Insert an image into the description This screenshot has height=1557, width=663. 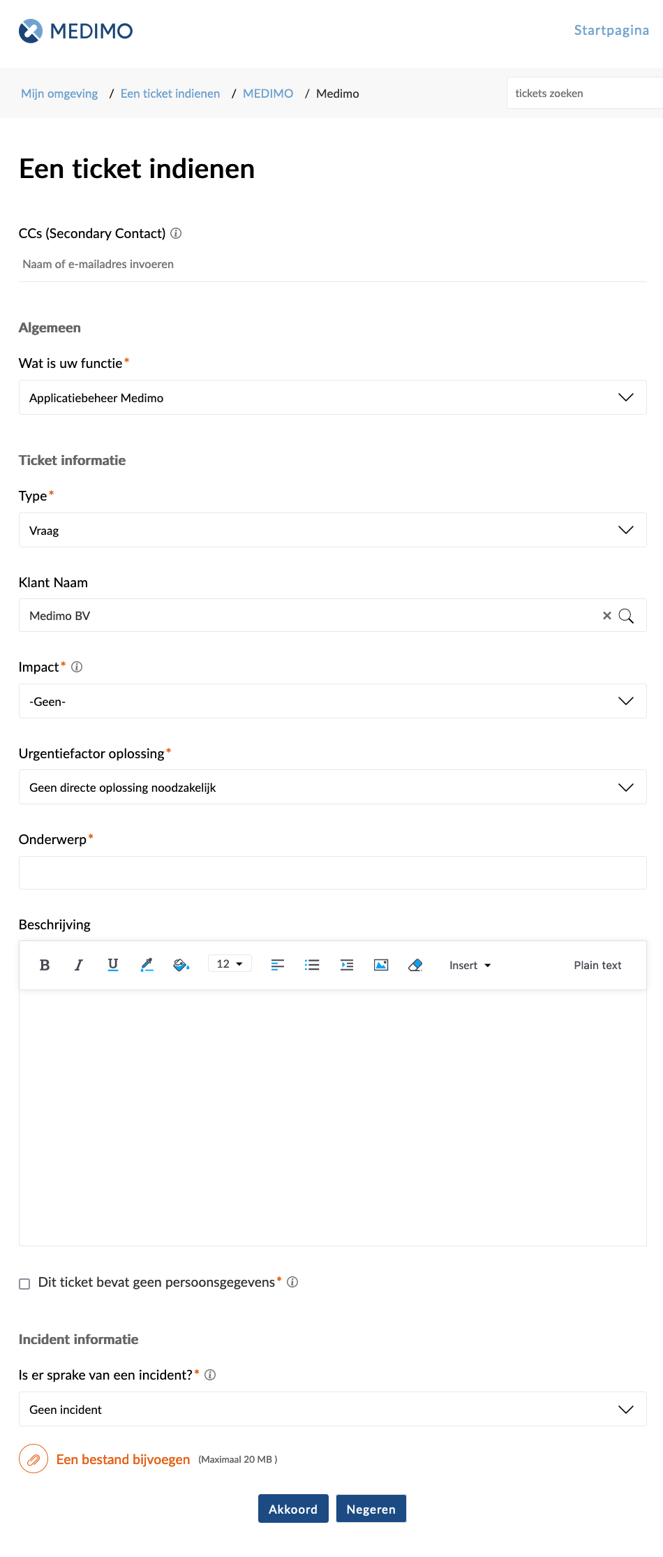click(381, 965)
